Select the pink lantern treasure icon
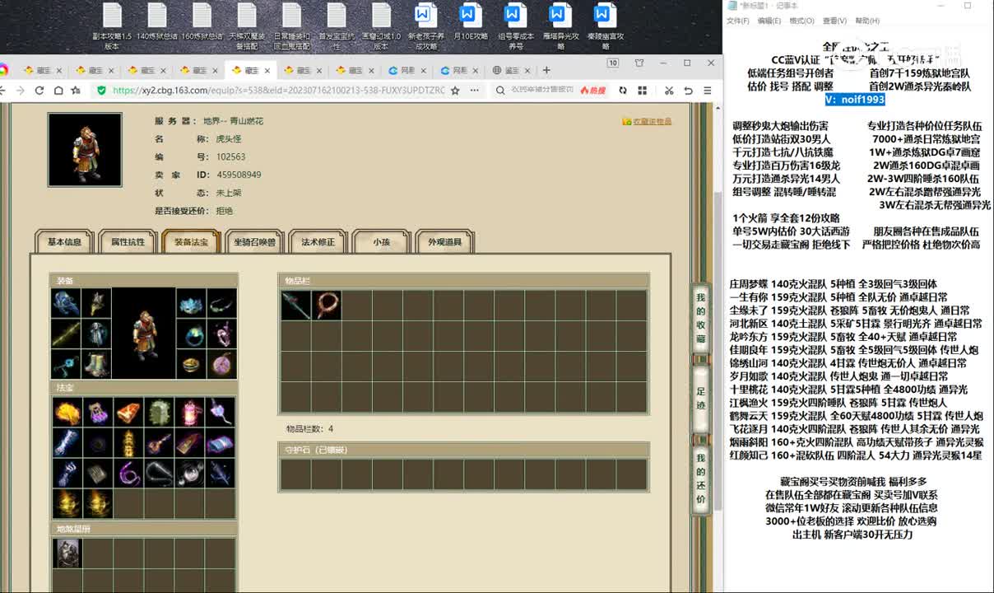The width and height of the screenshot is (994, 593). click(189, 412)
